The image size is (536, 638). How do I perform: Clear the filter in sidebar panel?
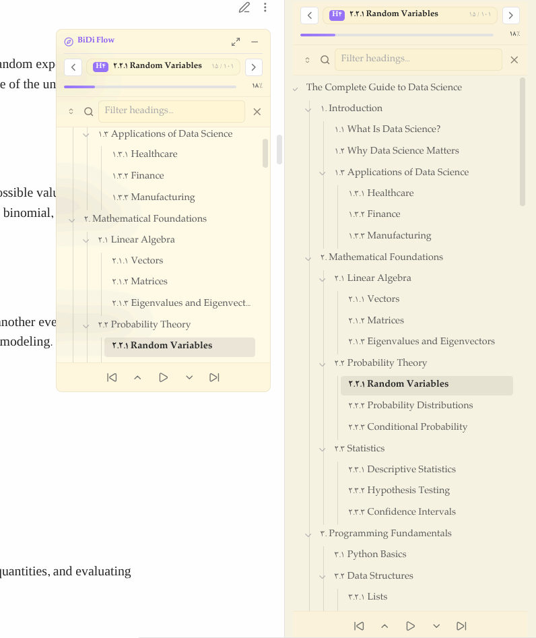(514, 60)
